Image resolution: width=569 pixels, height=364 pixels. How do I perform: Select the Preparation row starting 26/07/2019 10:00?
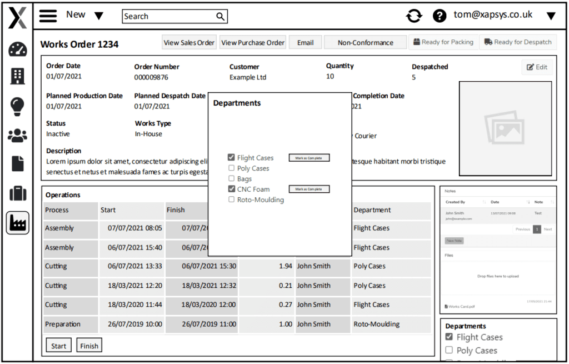point(237,325)
